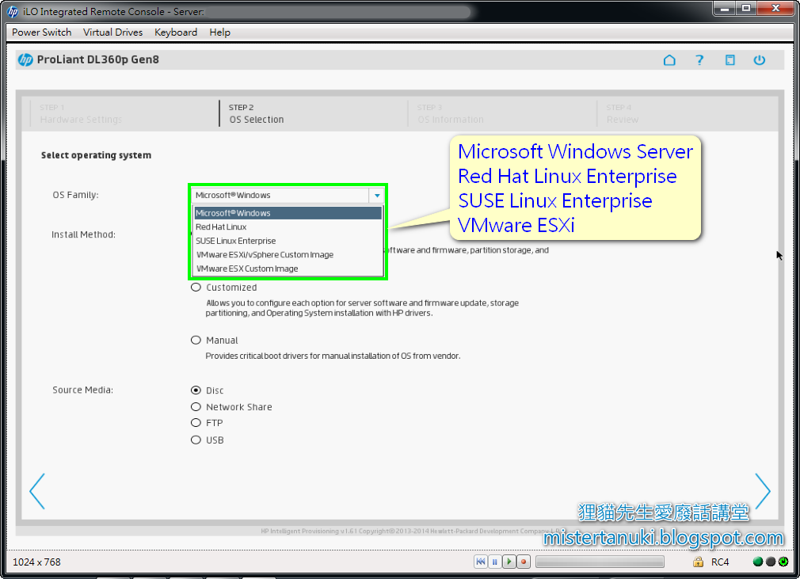800x579 pixels.
Task: Select the Network Share source media option
Action: (x=196, y=406)
